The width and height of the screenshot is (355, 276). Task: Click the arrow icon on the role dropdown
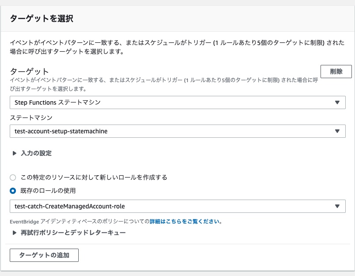(x=338, y=206)
